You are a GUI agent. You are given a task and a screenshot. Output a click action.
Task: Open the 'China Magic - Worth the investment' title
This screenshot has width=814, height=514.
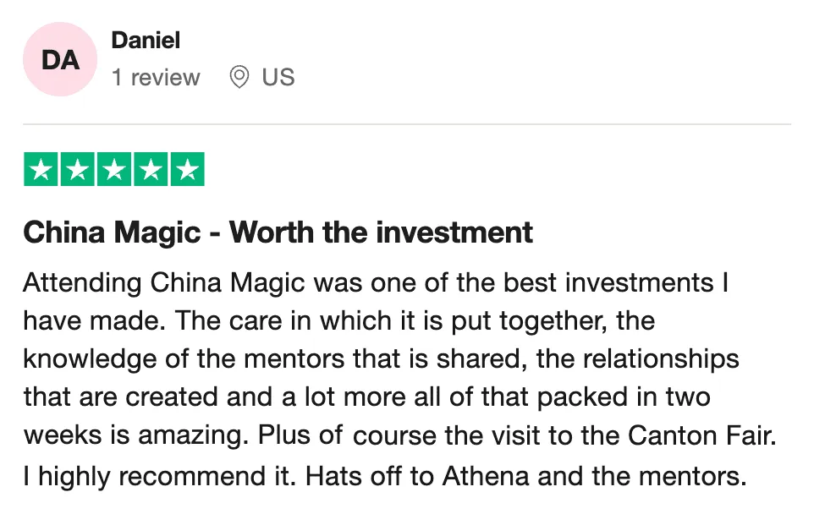click(x=278, y=232)
